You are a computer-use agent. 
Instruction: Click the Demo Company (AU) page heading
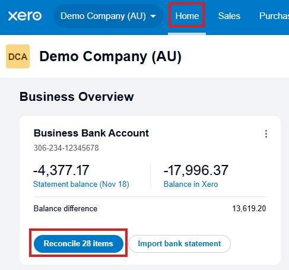pos(110,56)
